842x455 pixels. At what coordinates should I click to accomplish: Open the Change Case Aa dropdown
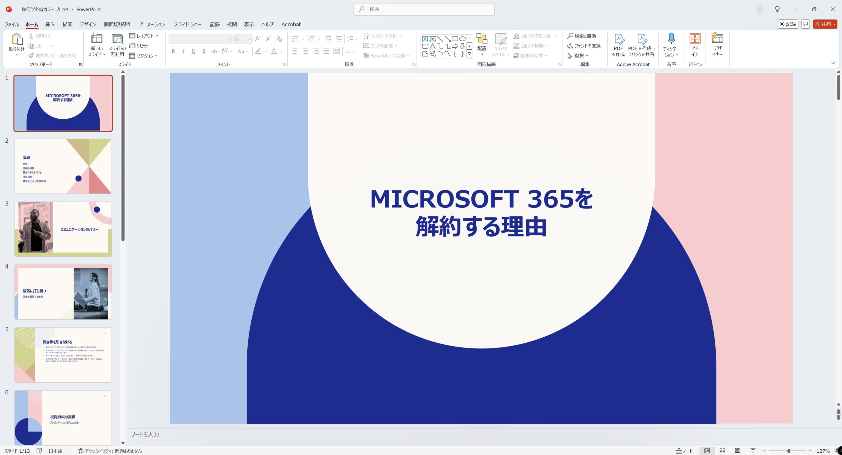243,51
